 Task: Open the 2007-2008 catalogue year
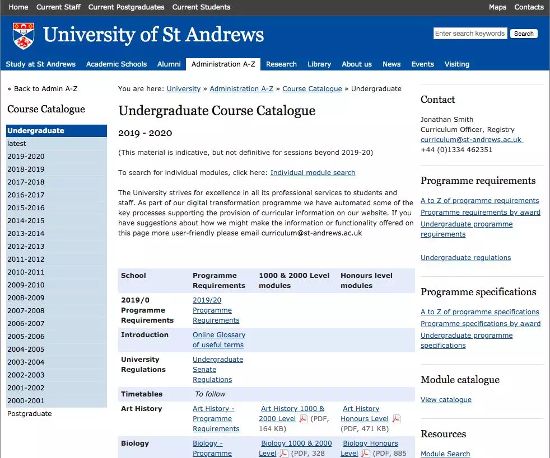point(57,310)
